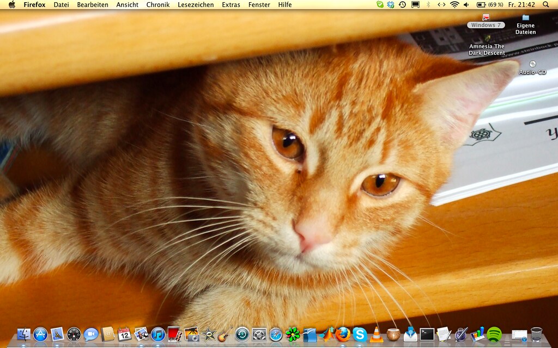558x348 pixels.
Task: Open the Firefox application menu
Action: pyautogui.click(x=34, y=4)
